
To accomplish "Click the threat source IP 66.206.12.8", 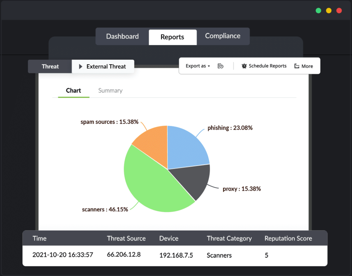I will tap(123, 255).
